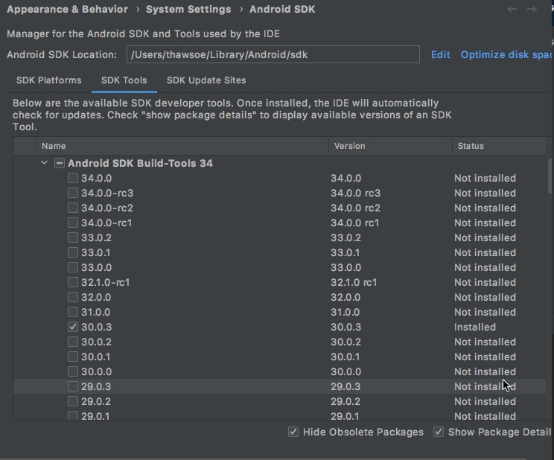Screen dimensions: 554x460
Task: Click the Android SDK Location path field
Action: (x=273, y=54)
